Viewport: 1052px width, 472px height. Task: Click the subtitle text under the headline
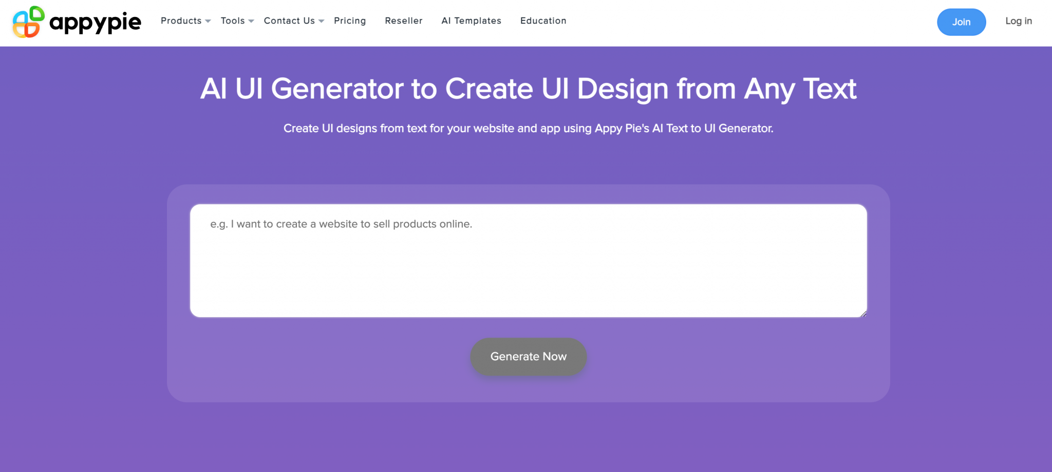528,128
